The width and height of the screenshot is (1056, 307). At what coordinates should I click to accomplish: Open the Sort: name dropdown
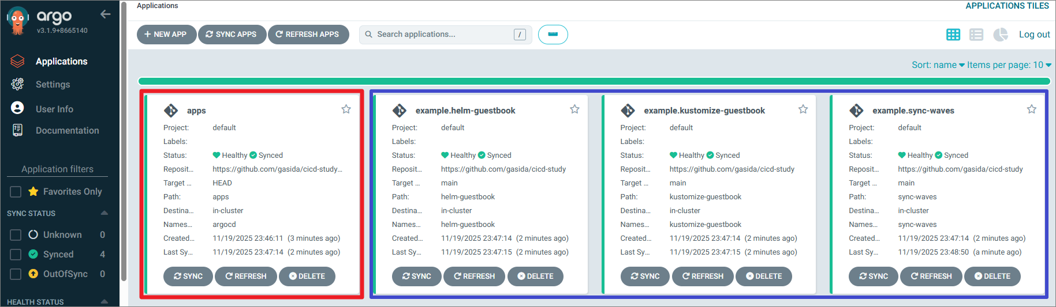coord(938,65)
